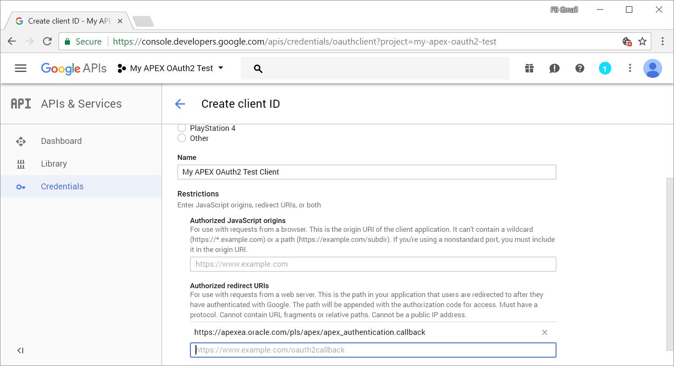
Task: Click the Authorized redirect URIs label
Action: click(x=229, y=286)
